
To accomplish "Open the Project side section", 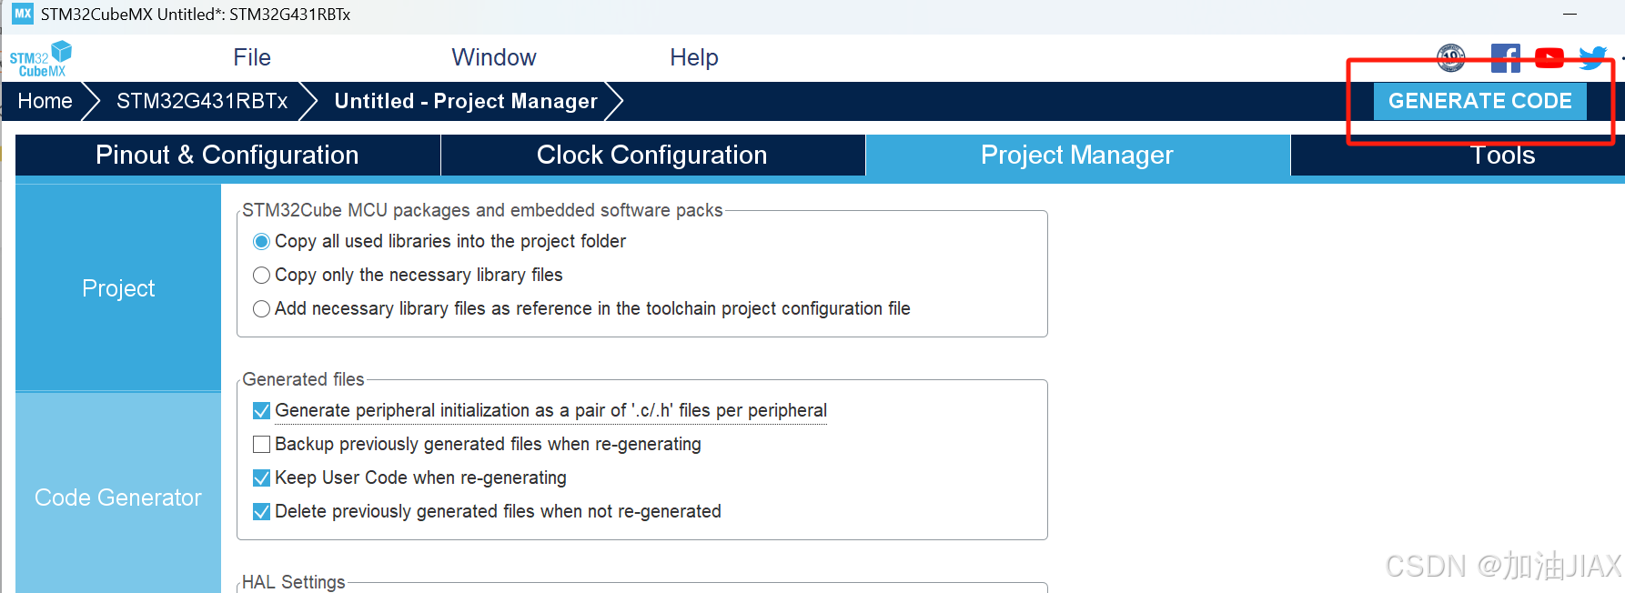I will (x=118, y=288).
